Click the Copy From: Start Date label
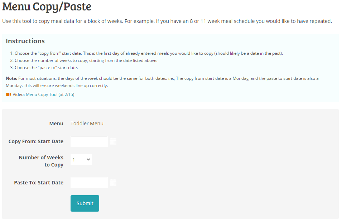This screenshot has height=222, width=342. [36, 141]
